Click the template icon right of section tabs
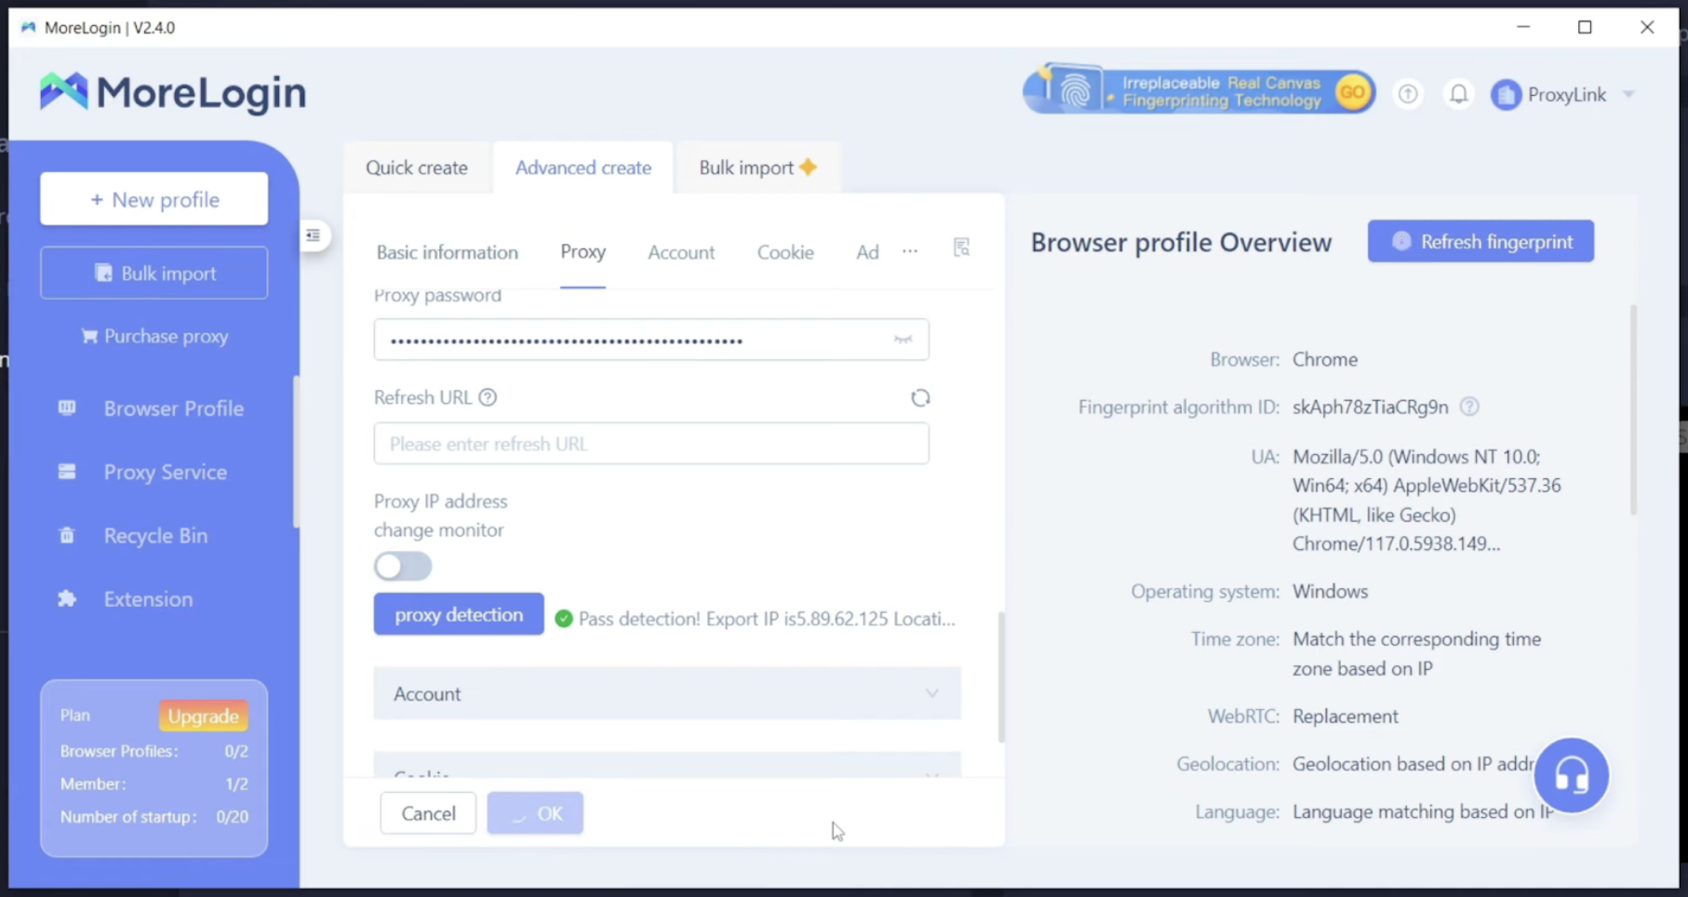 tap(961, 248)
